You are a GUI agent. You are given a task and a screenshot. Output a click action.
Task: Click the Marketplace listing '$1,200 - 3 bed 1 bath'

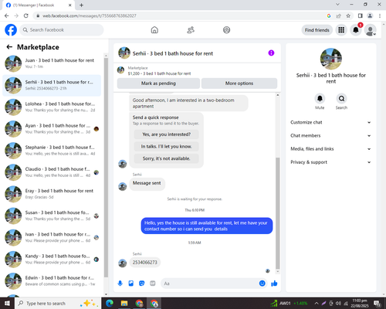159,73
